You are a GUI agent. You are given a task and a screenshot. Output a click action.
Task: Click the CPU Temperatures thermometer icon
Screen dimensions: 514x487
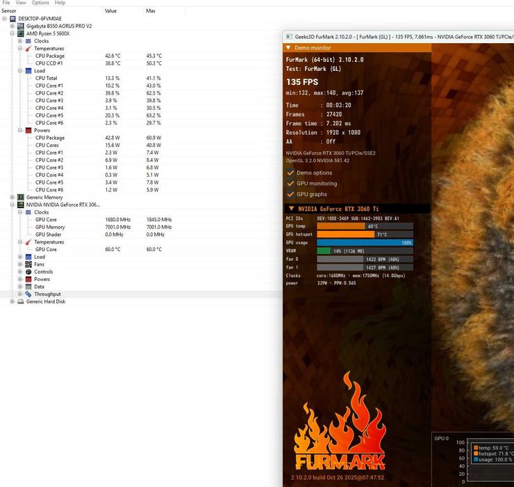[x=28, y=49]
